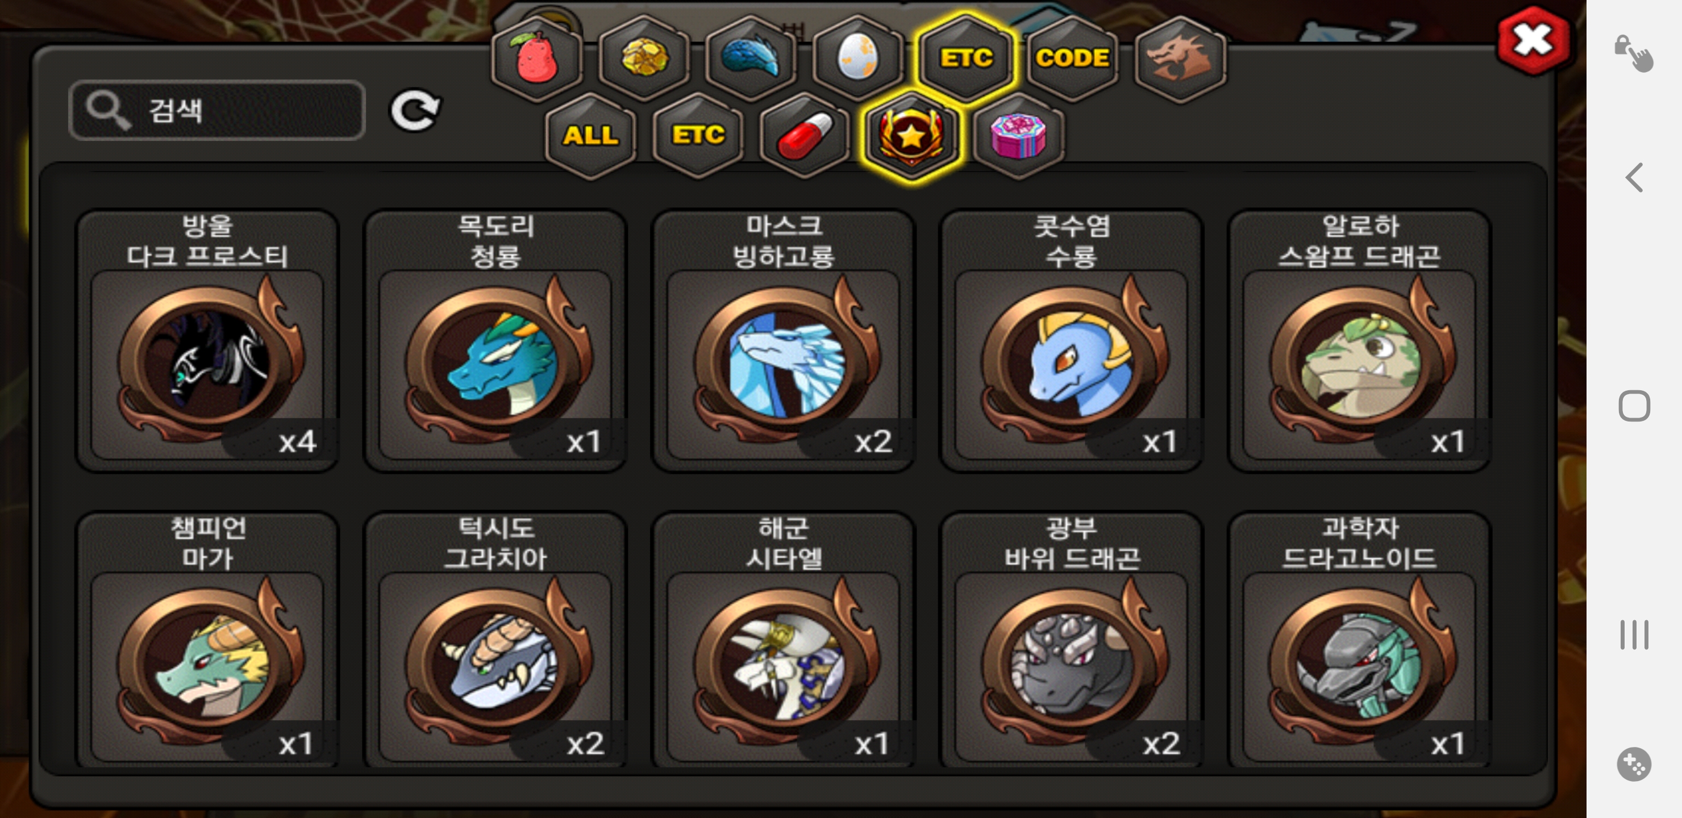Choose the 알로하 스왐프 드래곤 badge
The width and height of the screenshot is (1682, 818).
[x=1359, y=340]
